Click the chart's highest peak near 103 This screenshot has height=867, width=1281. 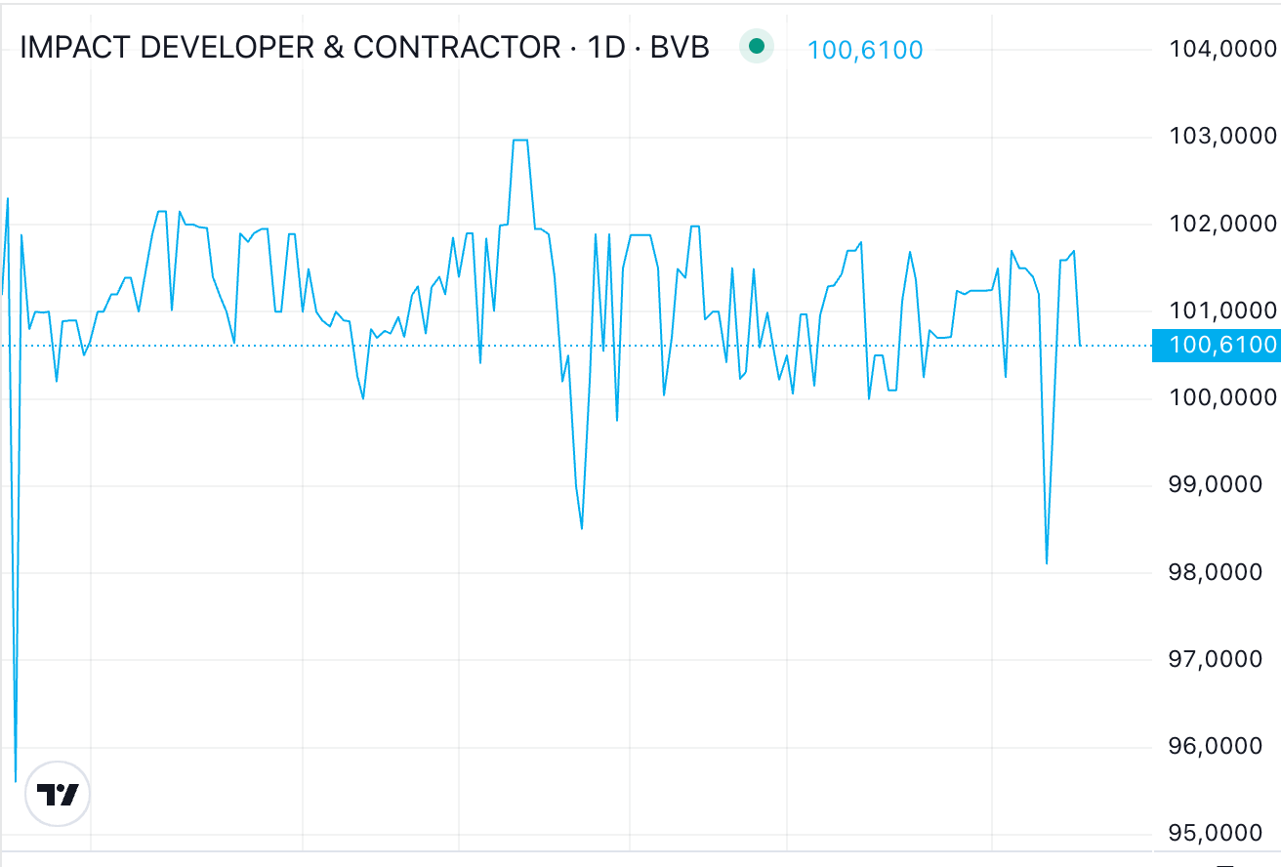point(520,141)
